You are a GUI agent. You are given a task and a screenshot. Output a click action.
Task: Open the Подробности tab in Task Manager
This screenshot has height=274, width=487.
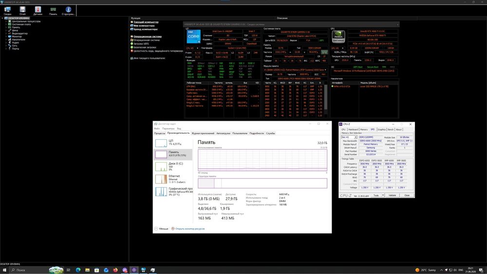[x=257, y=133]
